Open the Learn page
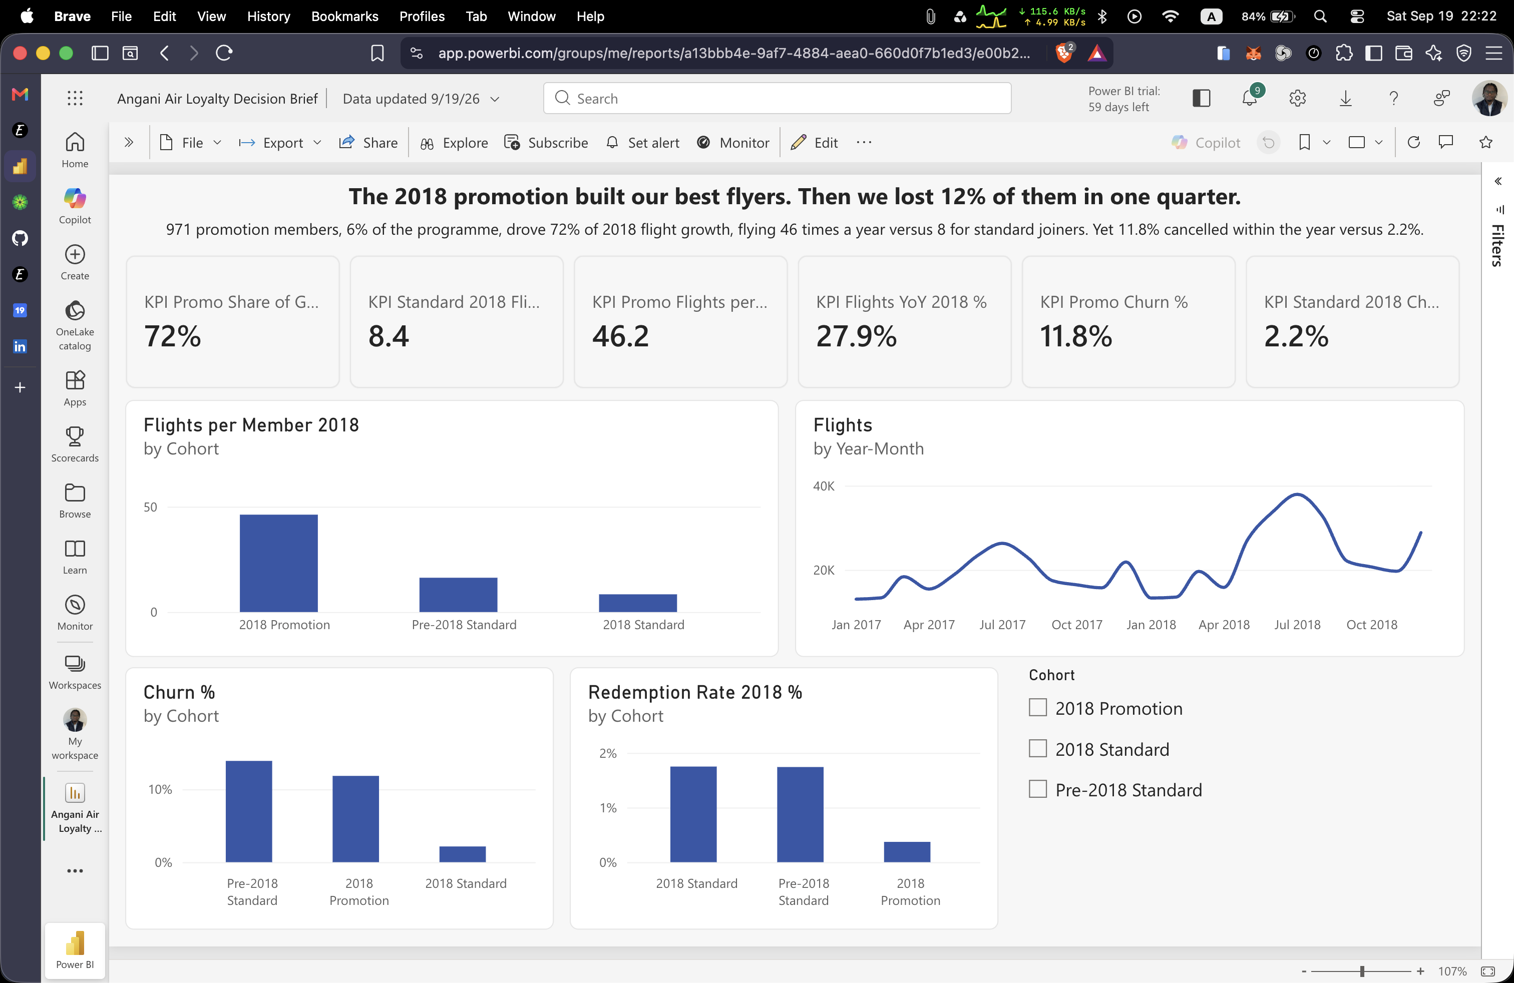 click(75, 557)
